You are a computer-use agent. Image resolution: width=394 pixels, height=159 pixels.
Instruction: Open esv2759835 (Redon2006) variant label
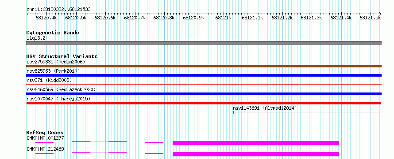click(56, 62)
